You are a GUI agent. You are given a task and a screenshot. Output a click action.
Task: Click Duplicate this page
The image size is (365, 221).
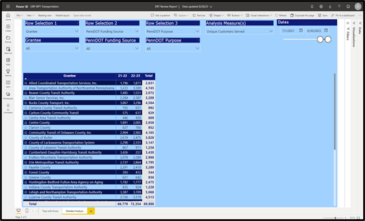coord(302,15)
